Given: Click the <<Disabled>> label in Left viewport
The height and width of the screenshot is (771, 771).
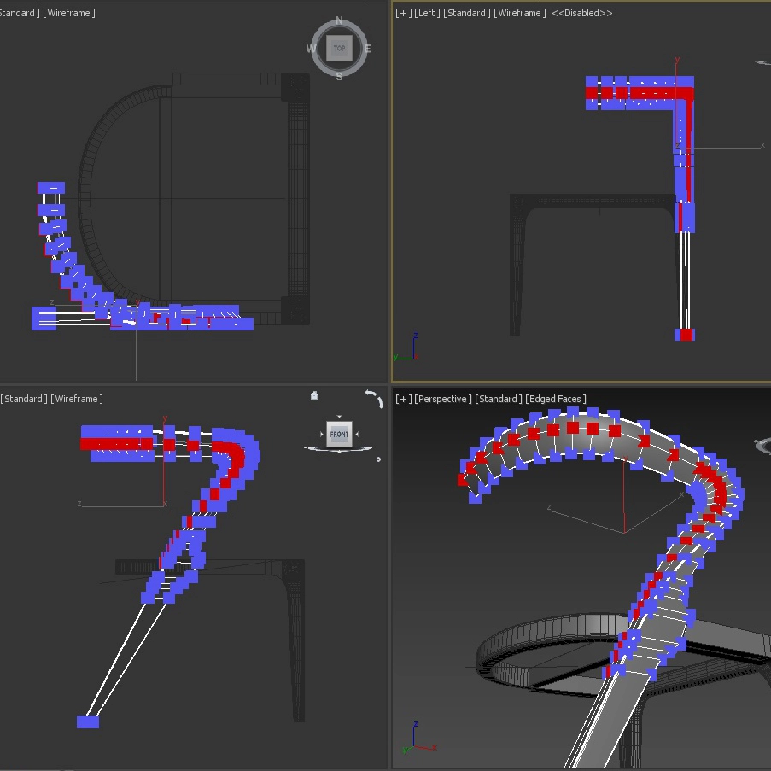Looking at the screenshot, I should pyautogui.click(x=582, y=13).
